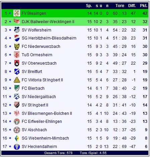Open the FC Bierbach team link

point(33,88)
